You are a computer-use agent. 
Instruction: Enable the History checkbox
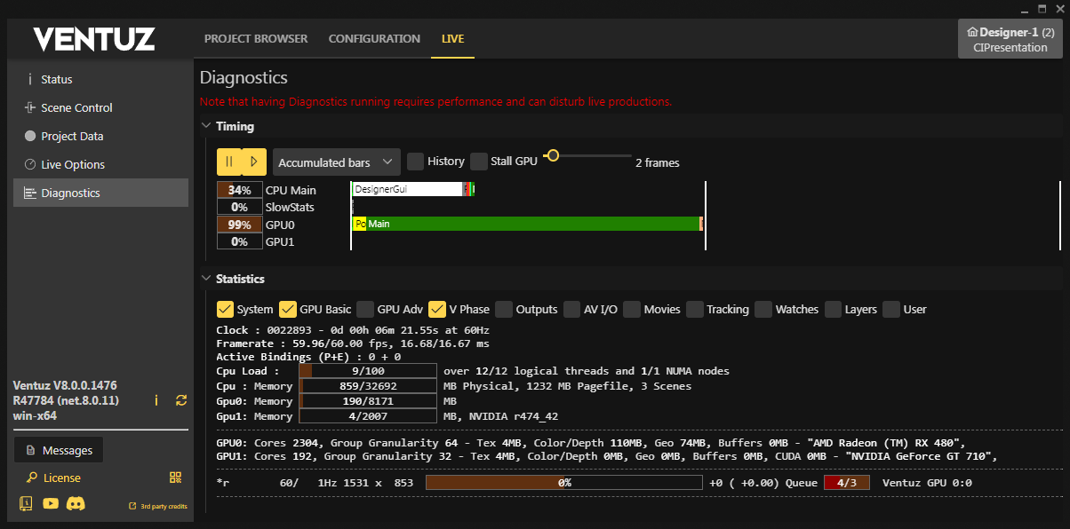tap(415, 162)
